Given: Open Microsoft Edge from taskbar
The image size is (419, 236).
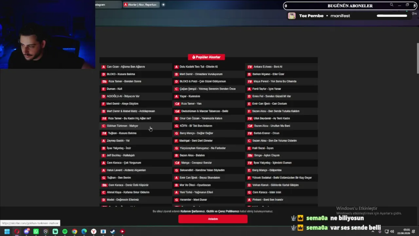Looking at the screenshot, I should (x=84, y=231).
